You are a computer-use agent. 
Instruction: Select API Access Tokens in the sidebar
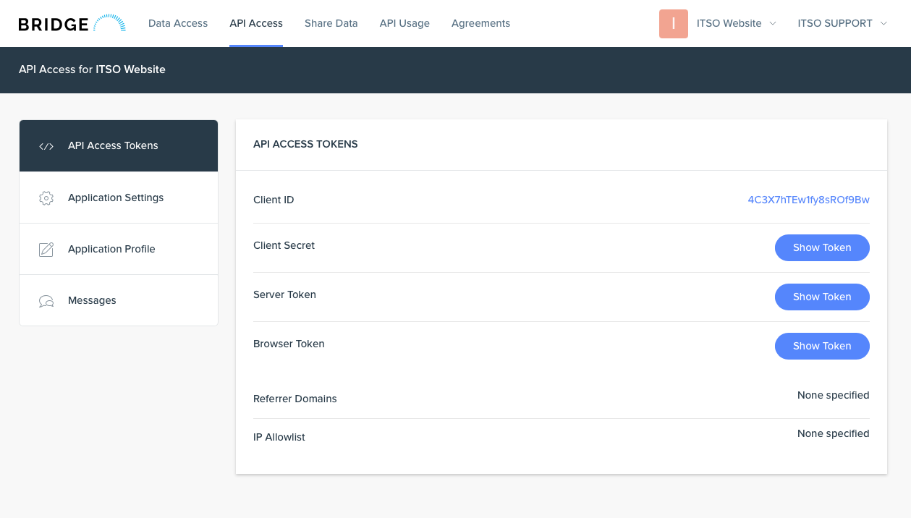[x=113, y=145]
